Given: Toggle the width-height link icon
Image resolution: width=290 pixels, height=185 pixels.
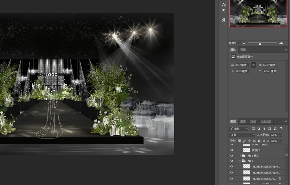Looking at the screenshot, I should pyautogui.click(x=254, y=65).
